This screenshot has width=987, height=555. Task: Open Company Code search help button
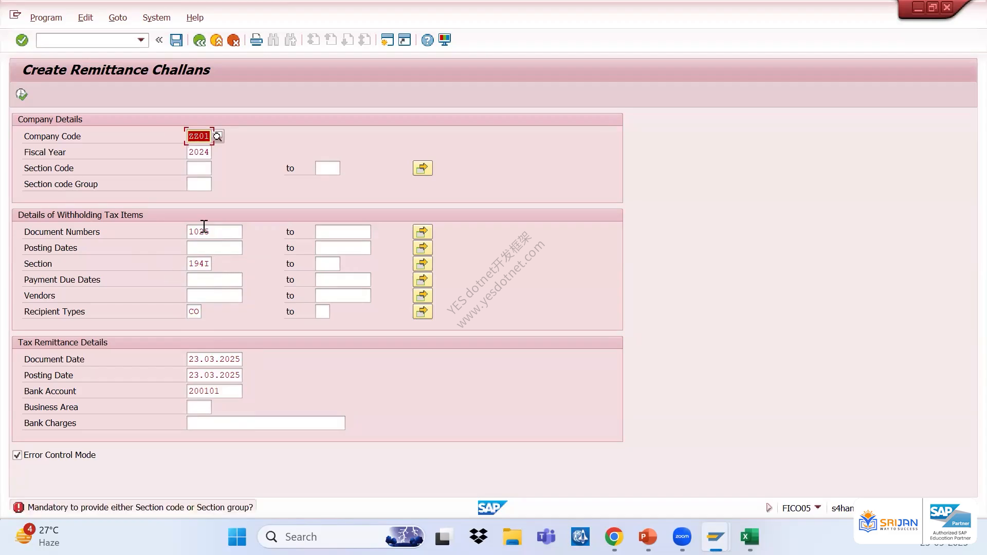(x=218, y=136)
